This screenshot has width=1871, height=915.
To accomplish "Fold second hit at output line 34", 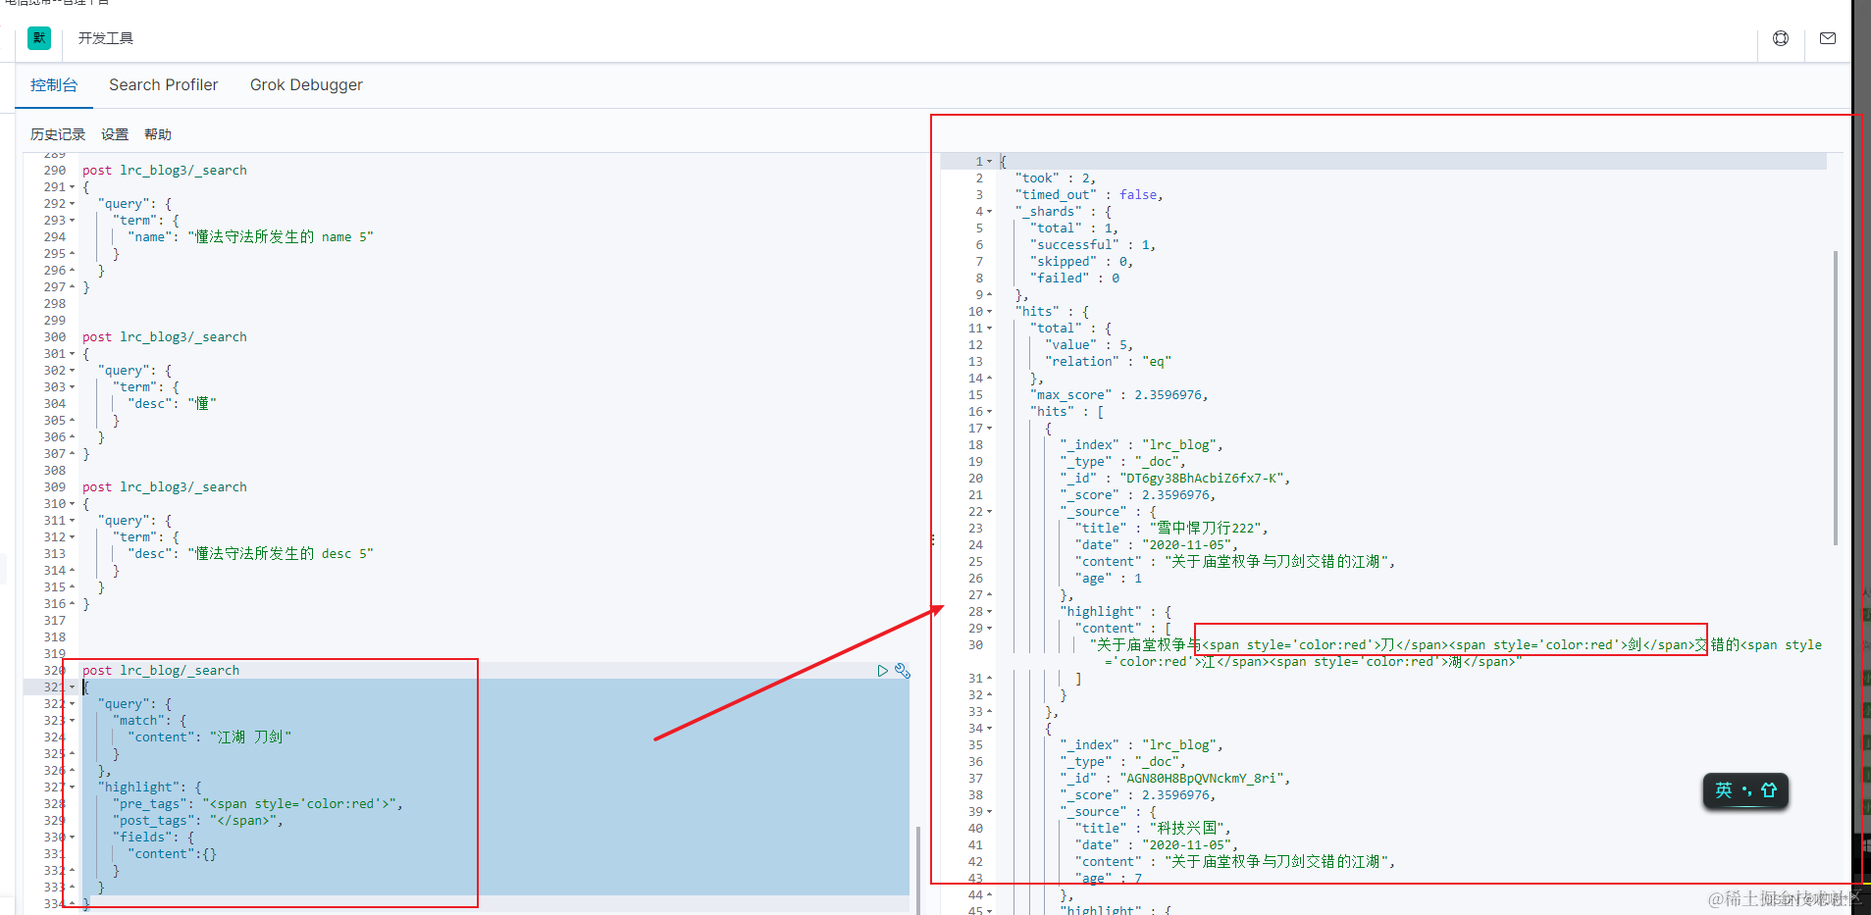I will tap(989, 729).
